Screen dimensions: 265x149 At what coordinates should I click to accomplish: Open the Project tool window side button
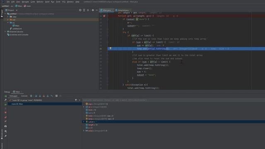pos(2,13)
